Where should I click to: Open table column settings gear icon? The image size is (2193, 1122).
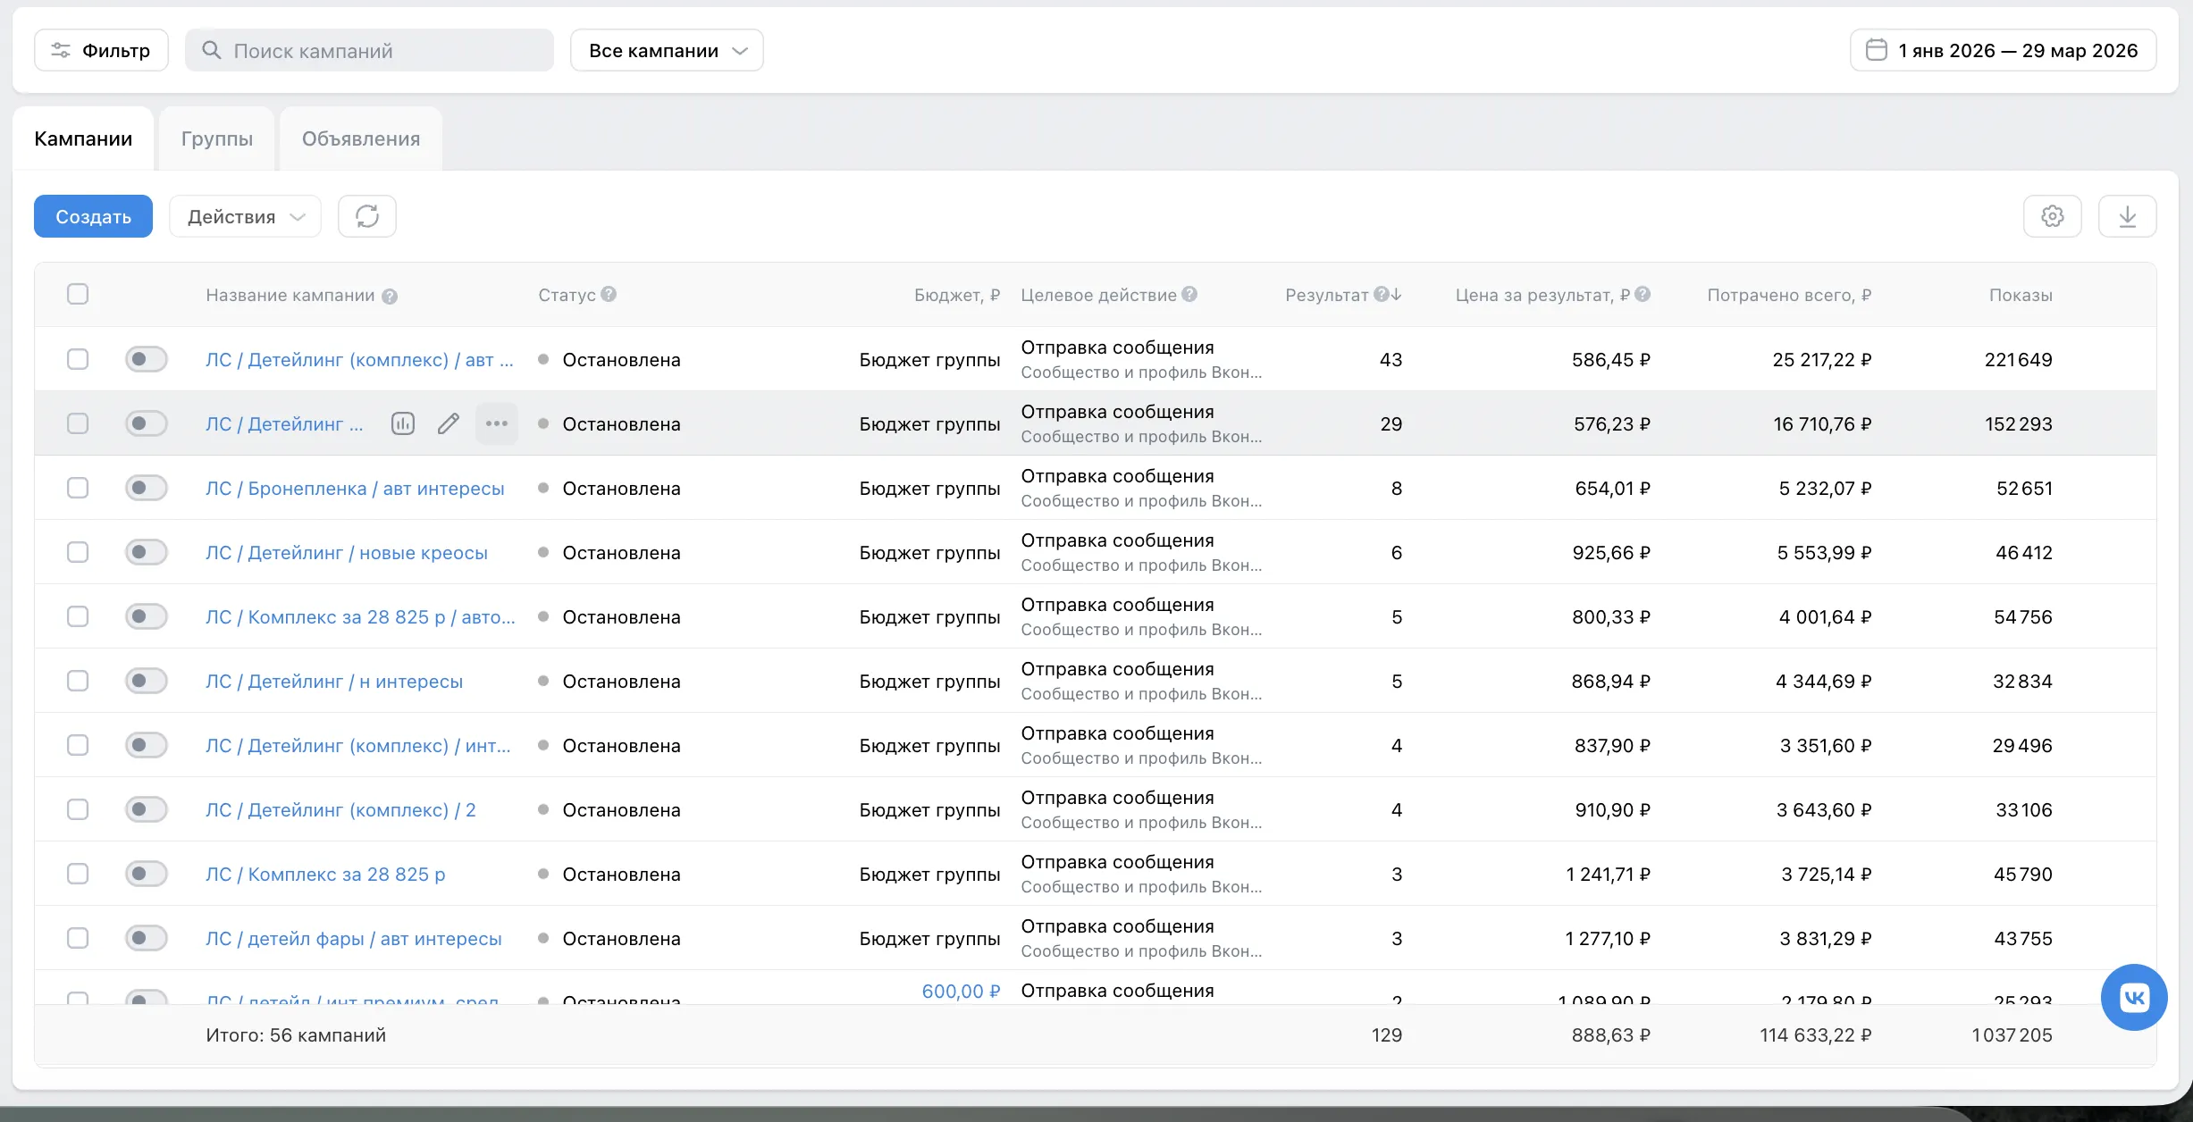[x=2052, y=216]
